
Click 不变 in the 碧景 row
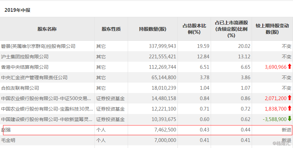(287, 46)
